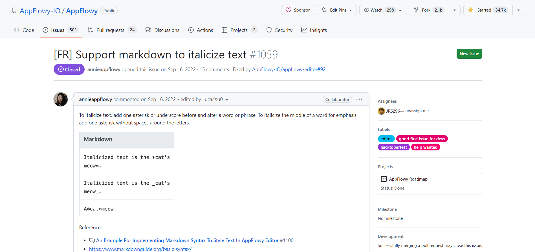Open the Discussions tab

(x=162, y=30)
